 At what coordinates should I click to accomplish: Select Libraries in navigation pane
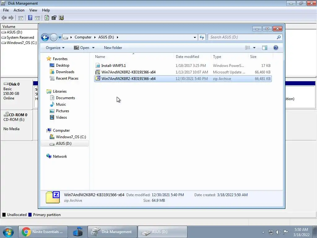point(60,91)
